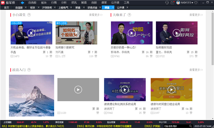Click help icon beside 大咖来了
This screenshot has width=214, height=128.
point(129,15)
